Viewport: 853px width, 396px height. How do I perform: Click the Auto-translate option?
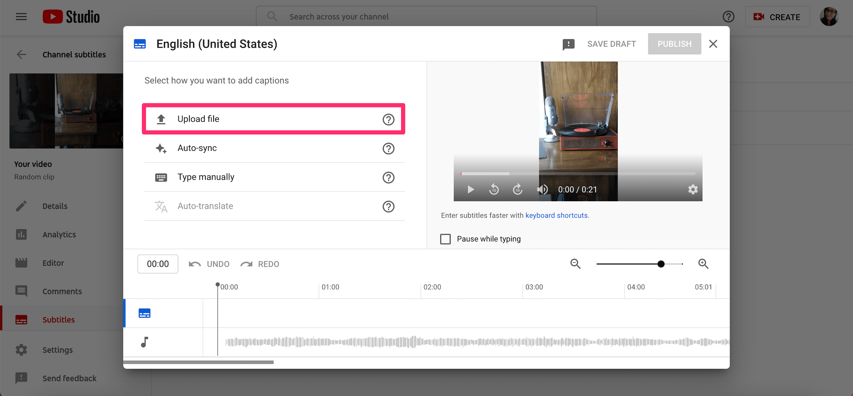(x=275, y=206)
